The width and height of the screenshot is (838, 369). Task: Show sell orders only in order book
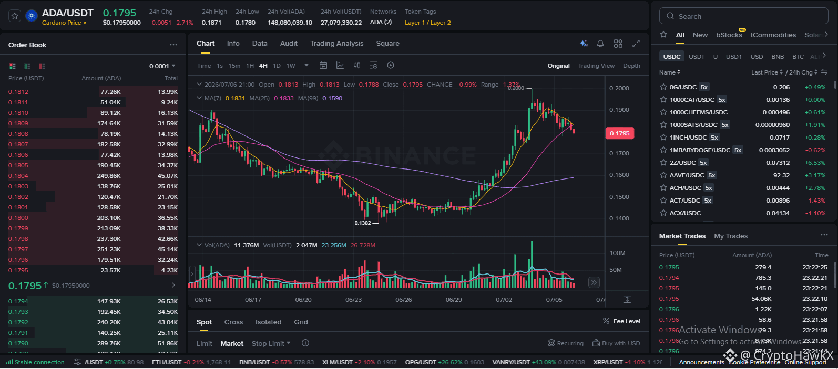pos(42,66)
